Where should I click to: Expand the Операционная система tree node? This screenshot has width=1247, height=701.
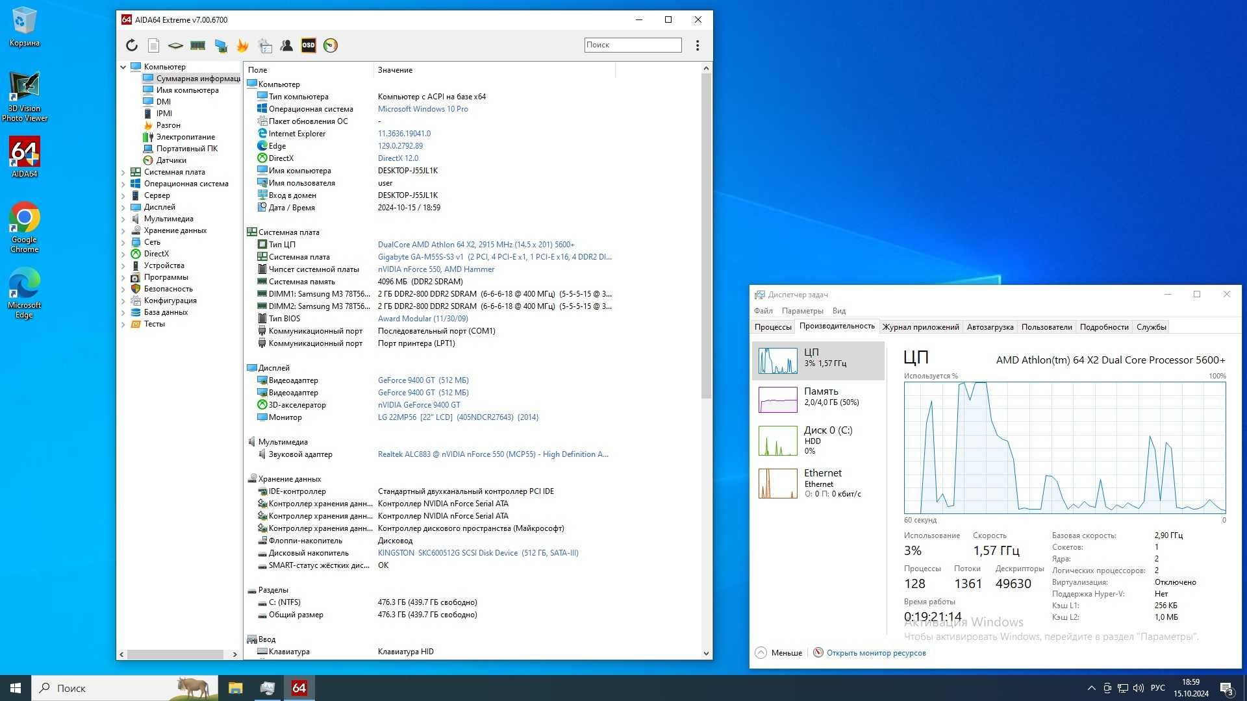123,184
